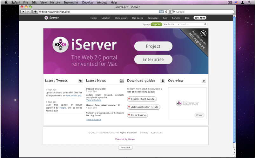Download the Administrator Guide
Screen dimensions: 255x158
pos(144,107)
